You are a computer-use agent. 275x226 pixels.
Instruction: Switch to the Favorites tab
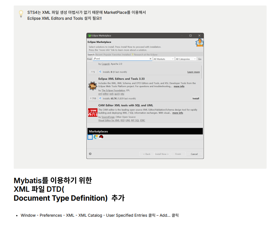click(x=117, y=55)
